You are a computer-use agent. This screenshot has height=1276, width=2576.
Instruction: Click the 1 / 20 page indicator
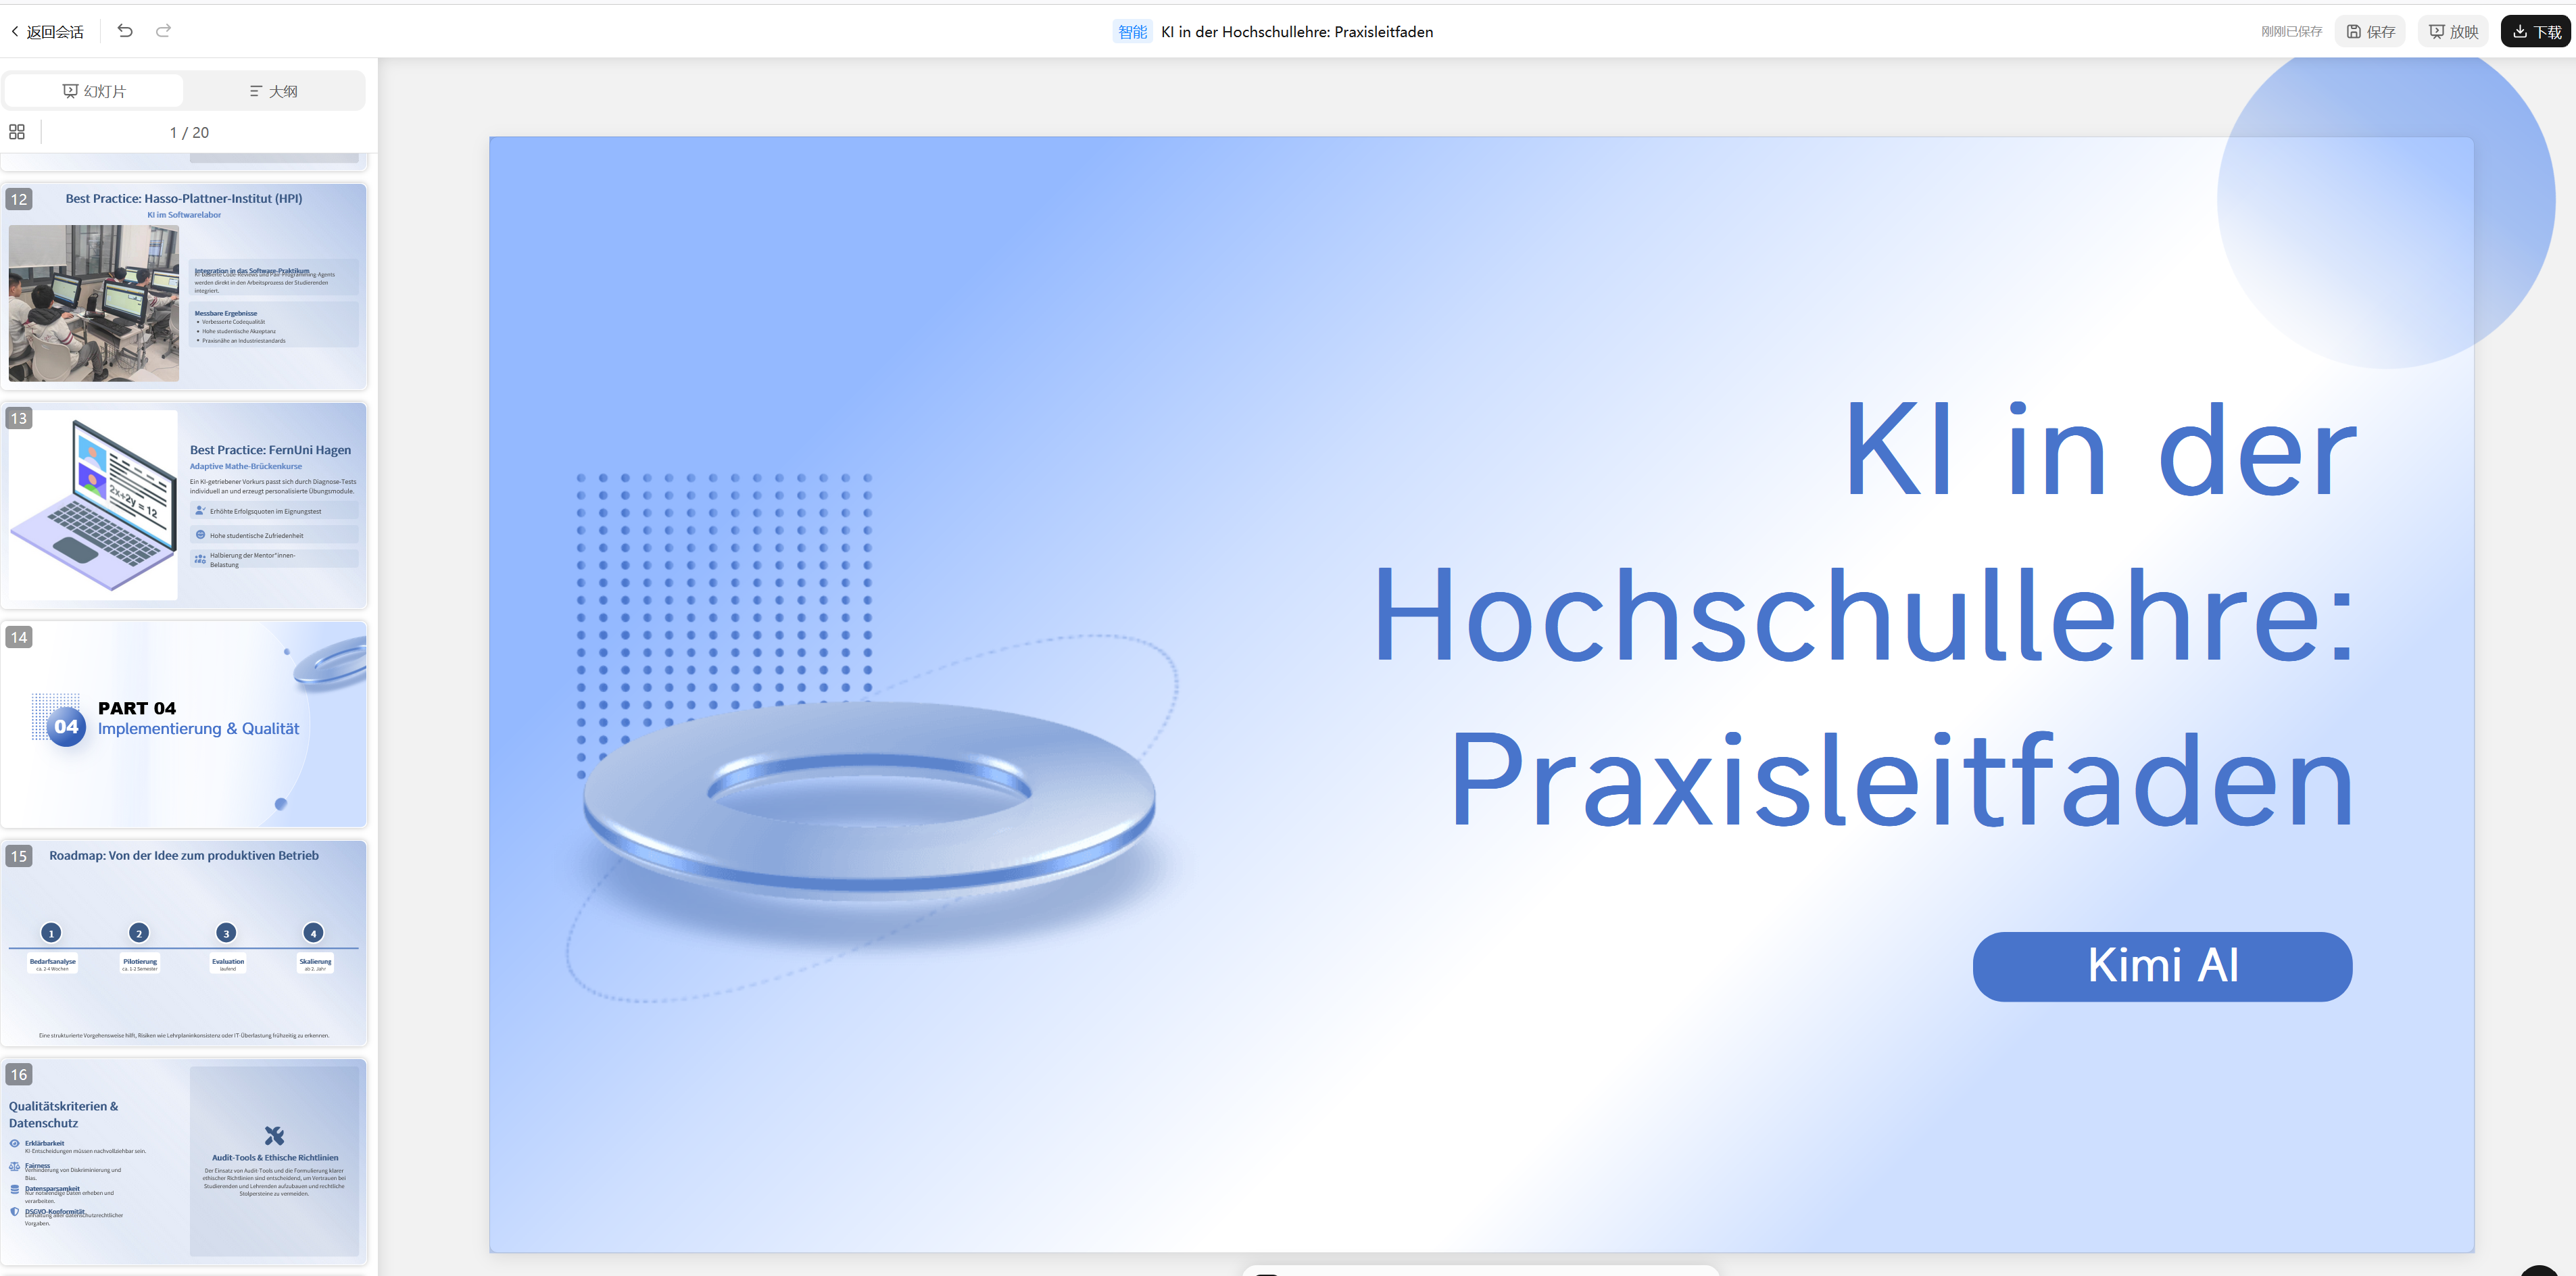coord(189,131)
